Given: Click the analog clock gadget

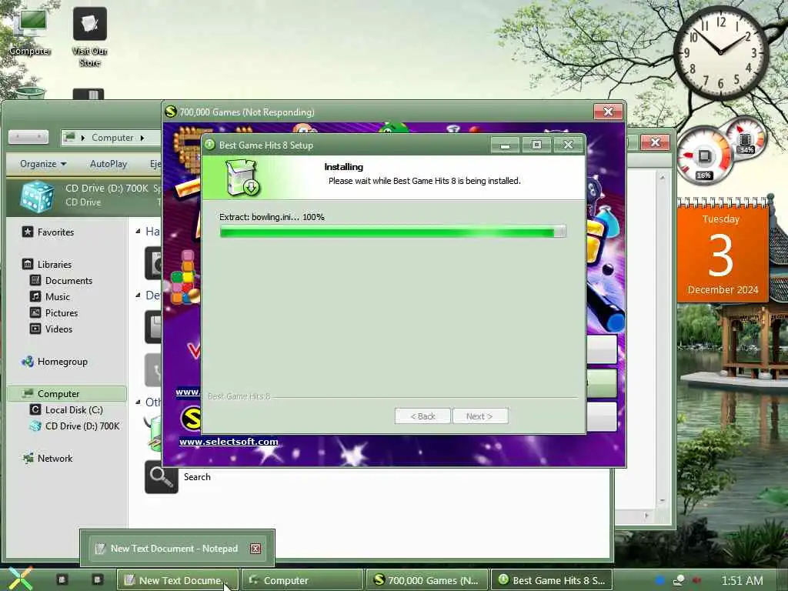Looking at the screenshot, I should click(x=720, y=52).
